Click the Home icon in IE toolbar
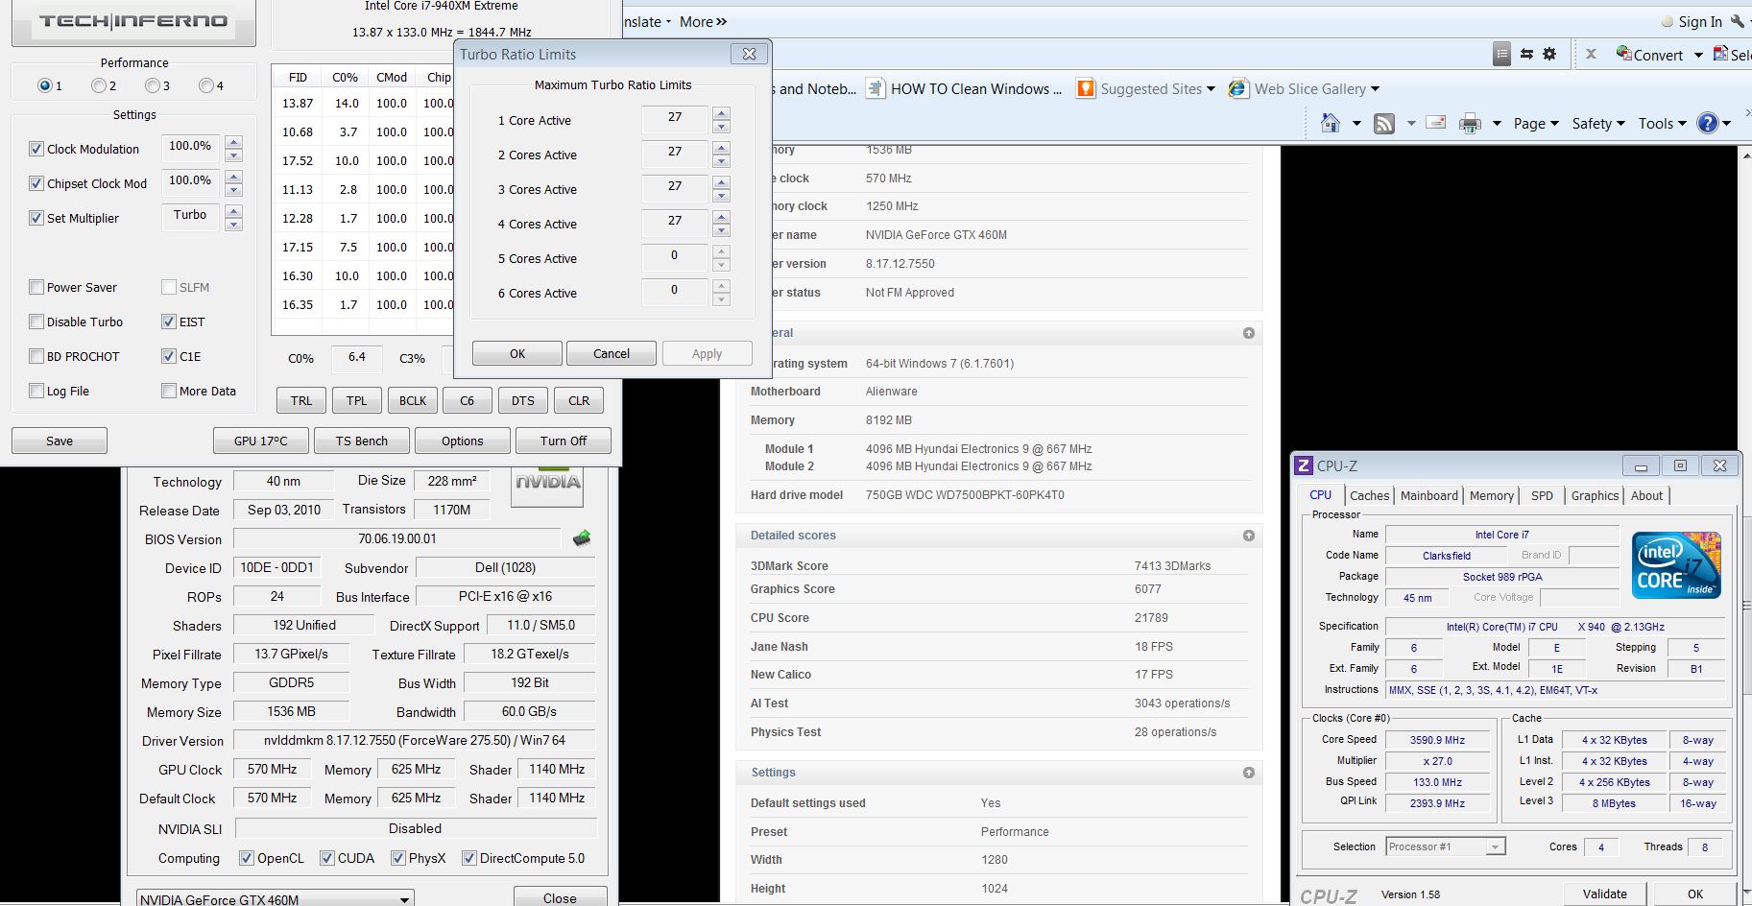The width and height of the screenshot is (1752, 906). 1331,123
